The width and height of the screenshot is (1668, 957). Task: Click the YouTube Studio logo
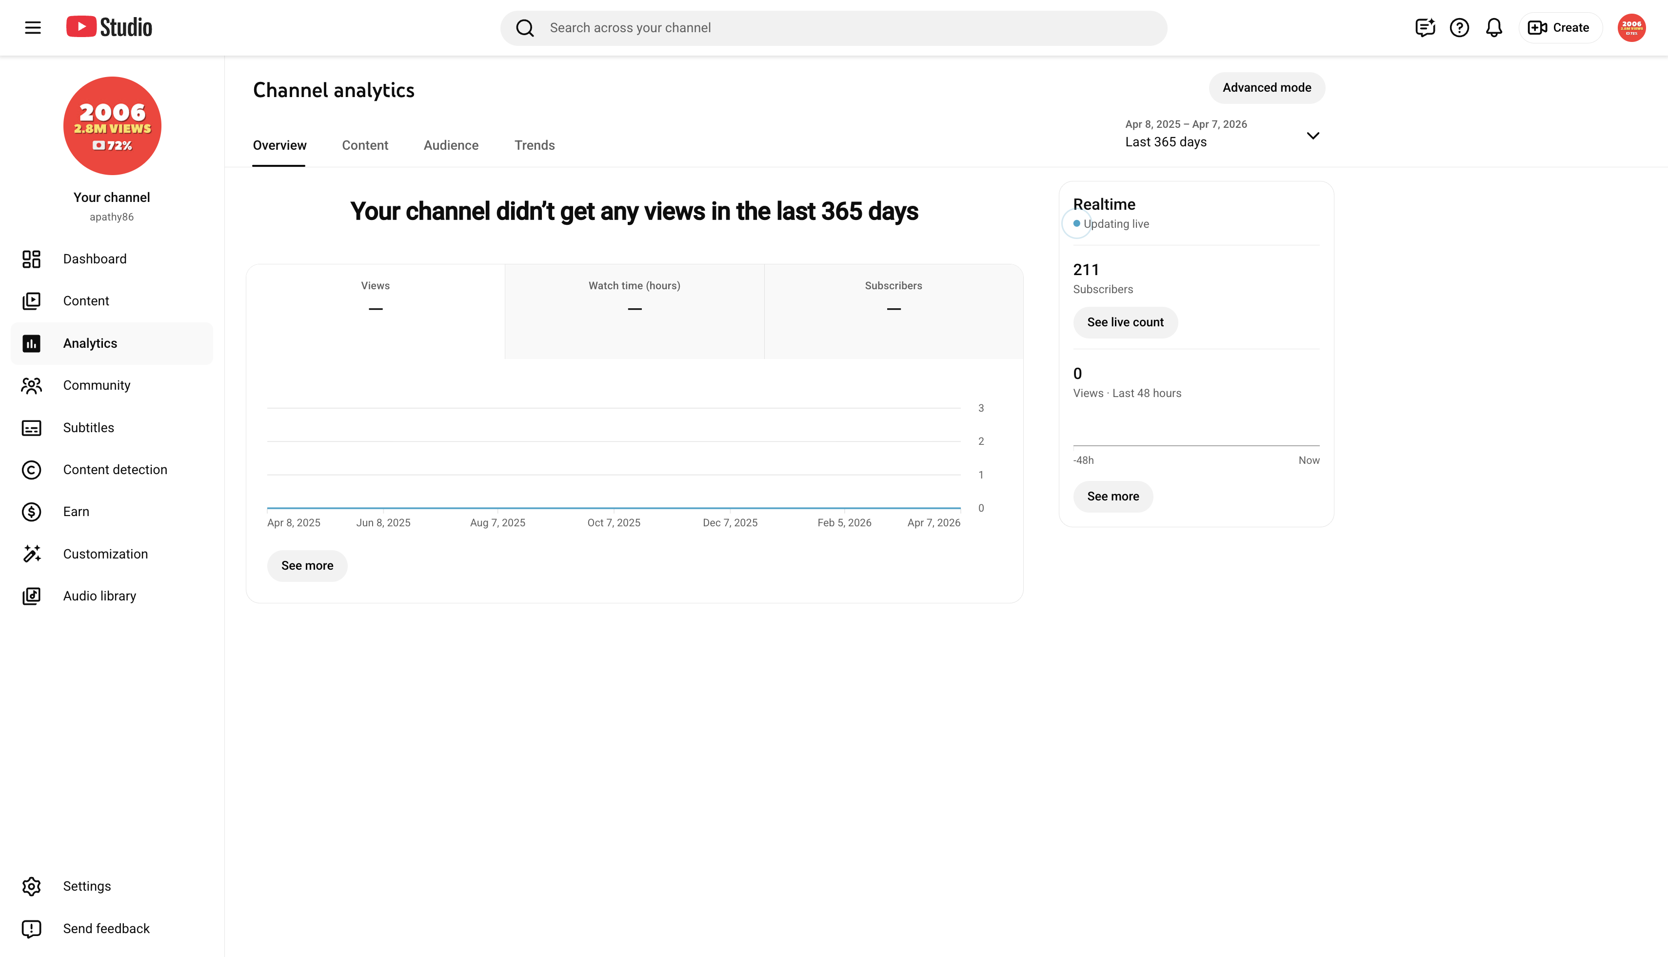[109, 27]
